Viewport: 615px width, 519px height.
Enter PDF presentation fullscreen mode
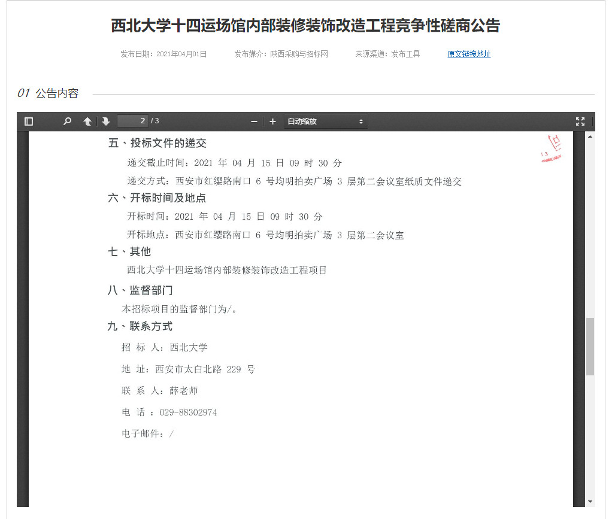tap(580, 122)
